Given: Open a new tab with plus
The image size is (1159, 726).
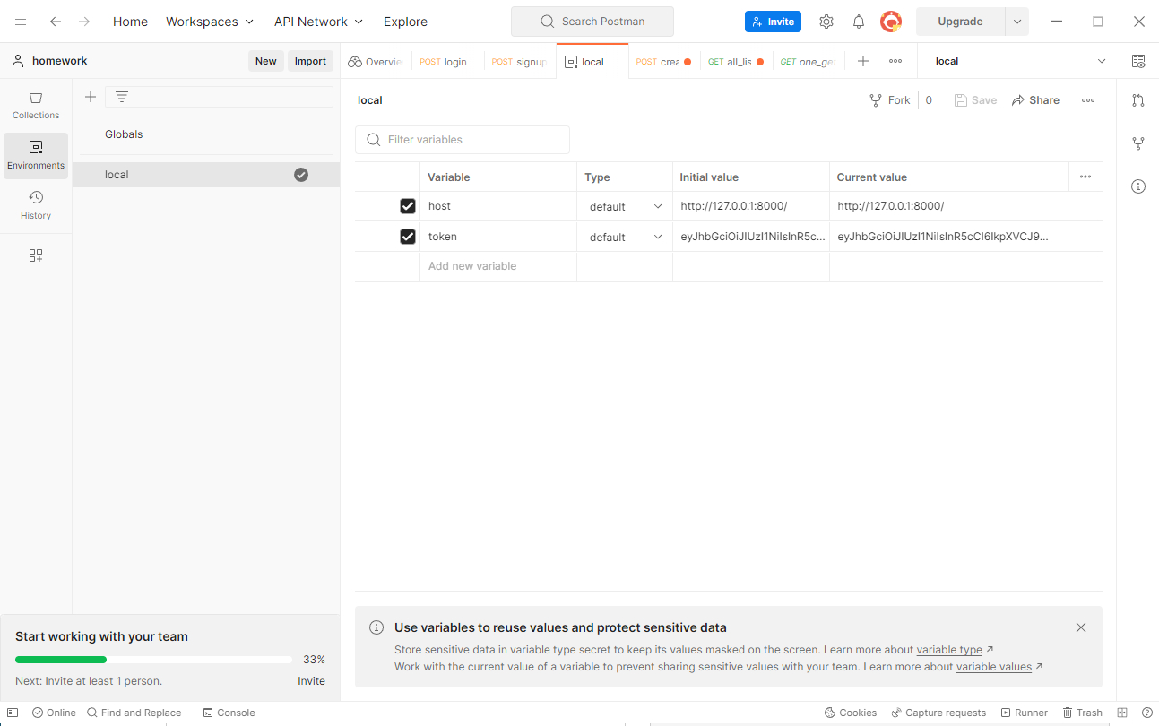Looking at the screenshot, I should [x=863, y=61].
